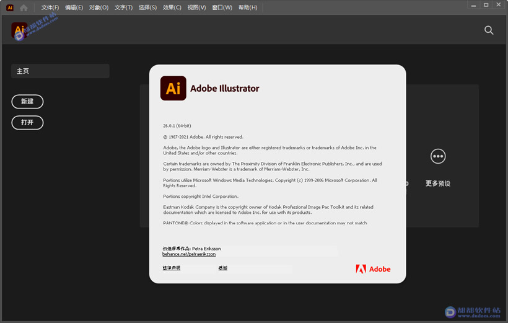
Task: Open the 法律声明 link
Action: [x=172, y=268]
